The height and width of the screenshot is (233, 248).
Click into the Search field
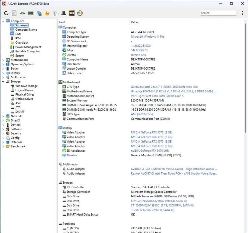coord(218,13)
